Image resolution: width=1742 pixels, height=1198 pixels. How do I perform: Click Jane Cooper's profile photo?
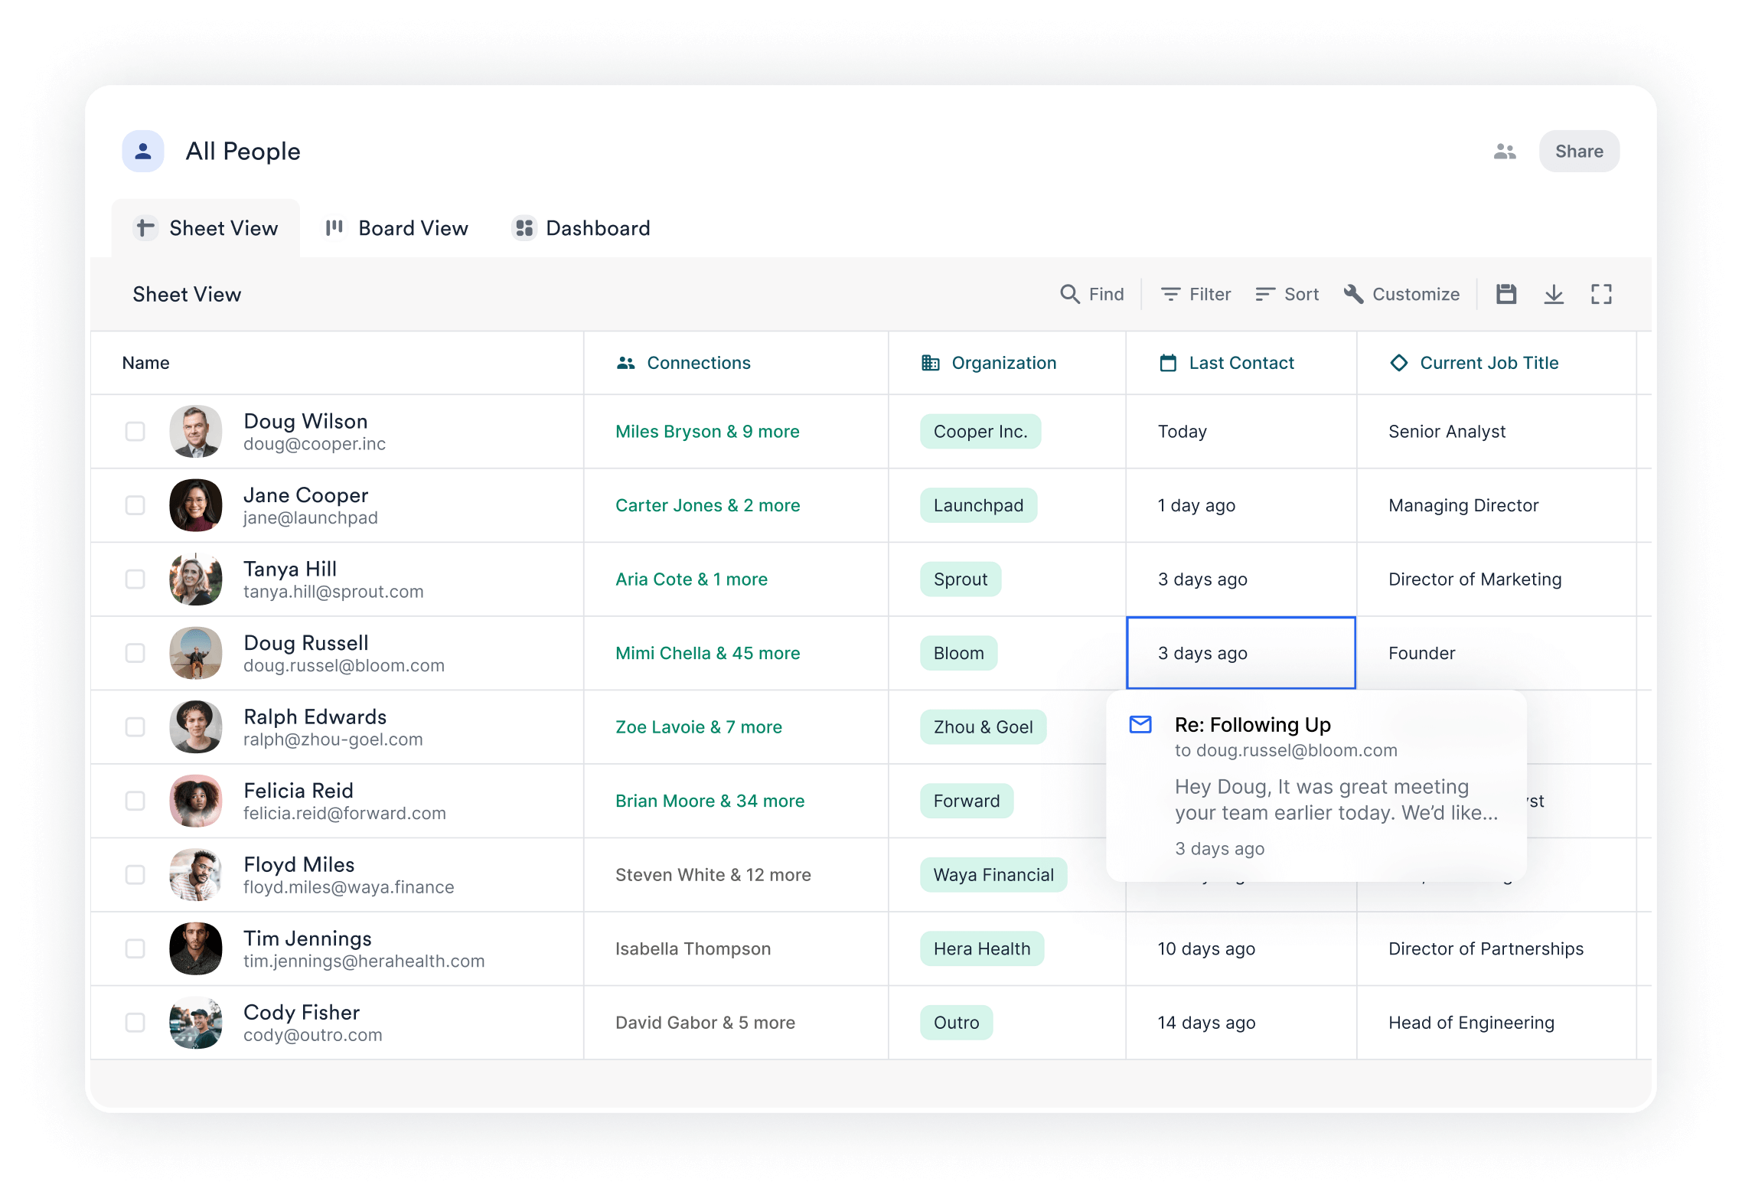tap(196, 505)
